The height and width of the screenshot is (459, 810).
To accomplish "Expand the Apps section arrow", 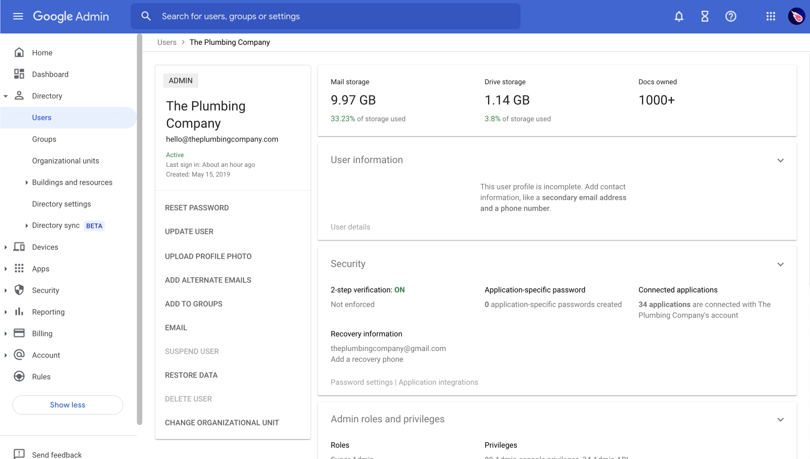I will pos(5,269).
